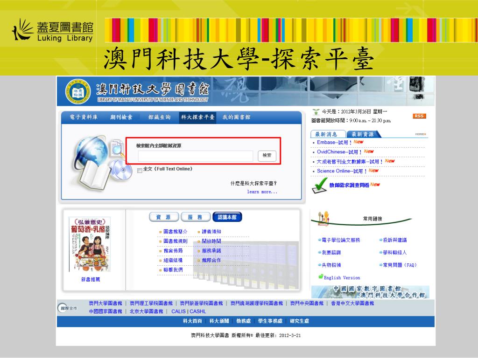Open the 開放時間 link
The image size is (478, 358).
211,241
